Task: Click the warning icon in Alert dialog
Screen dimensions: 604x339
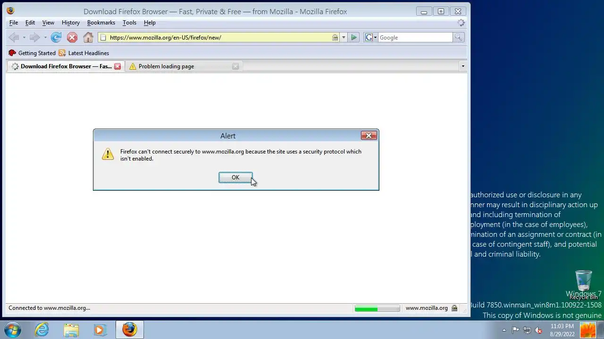Action: point(108,154)
